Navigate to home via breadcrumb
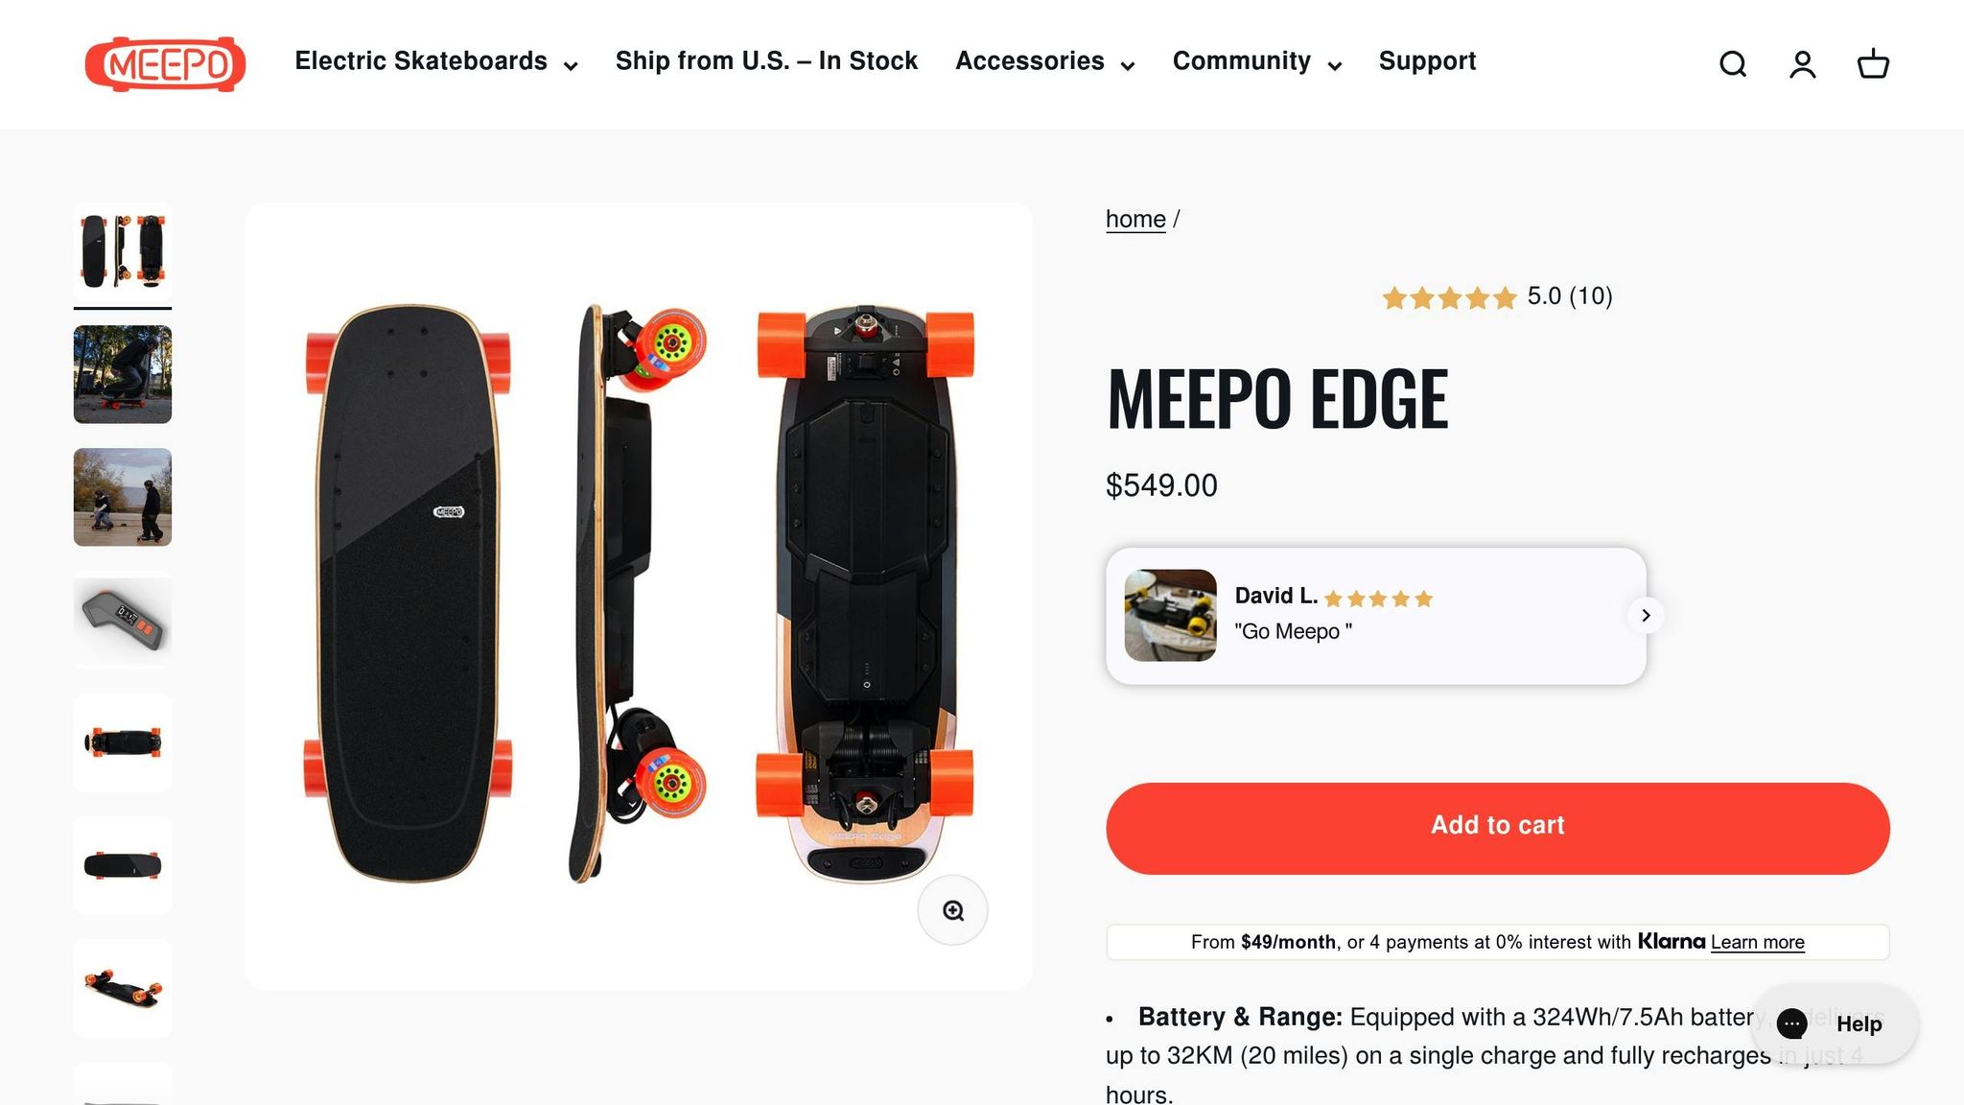1964x1105 pixels. coord(1134,219)
